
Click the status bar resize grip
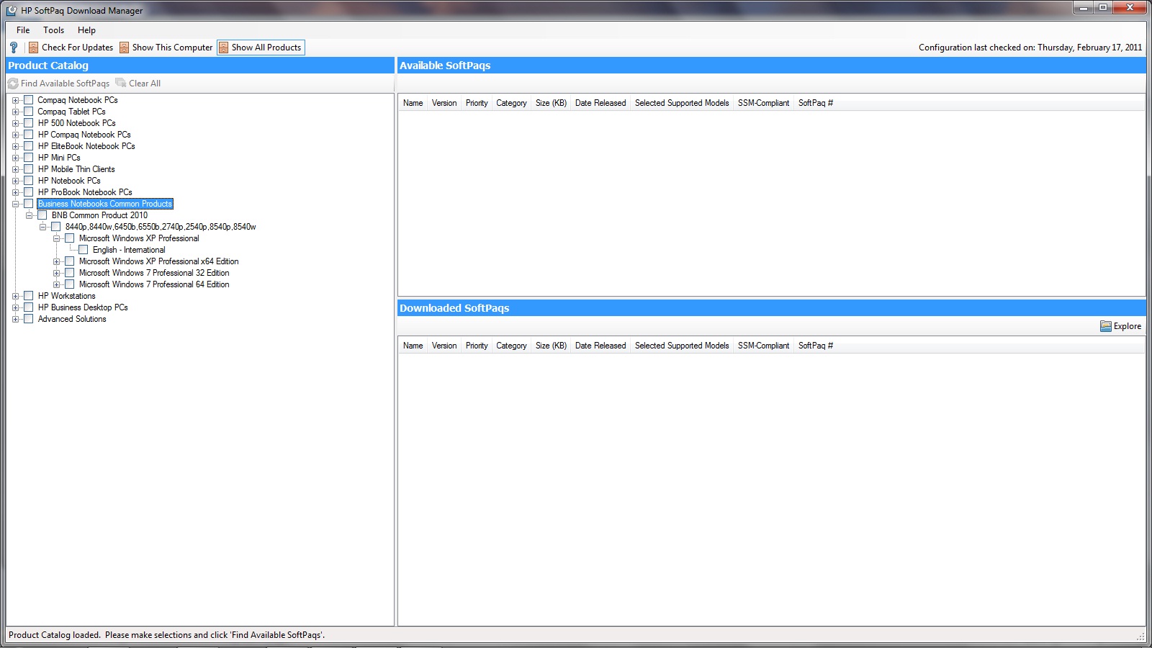pos(1140,636)
